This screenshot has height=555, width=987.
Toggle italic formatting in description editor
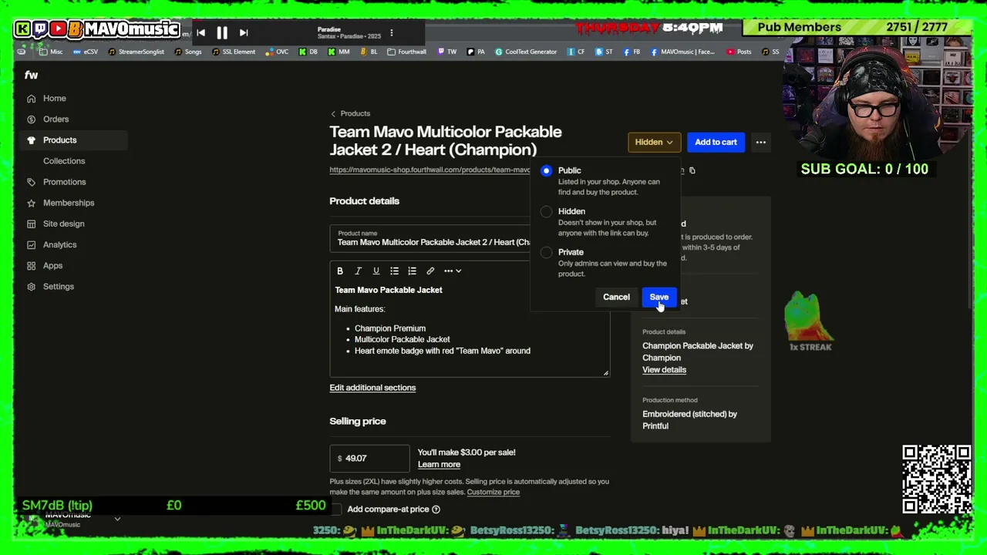pyautogui.click(x=358, y=271)
